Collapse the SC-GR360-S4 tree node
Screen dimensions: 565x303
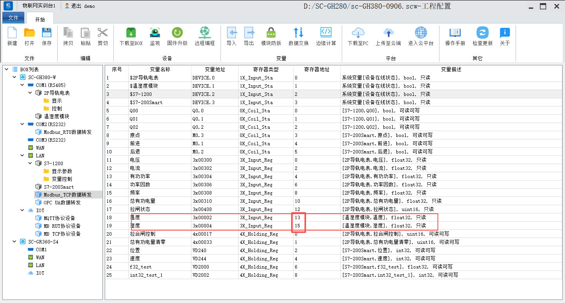15,242
